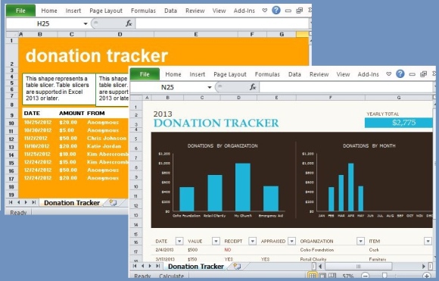
Task: Expand the Name Box dropdown showing N25
Action: click(x=210, y=87)
